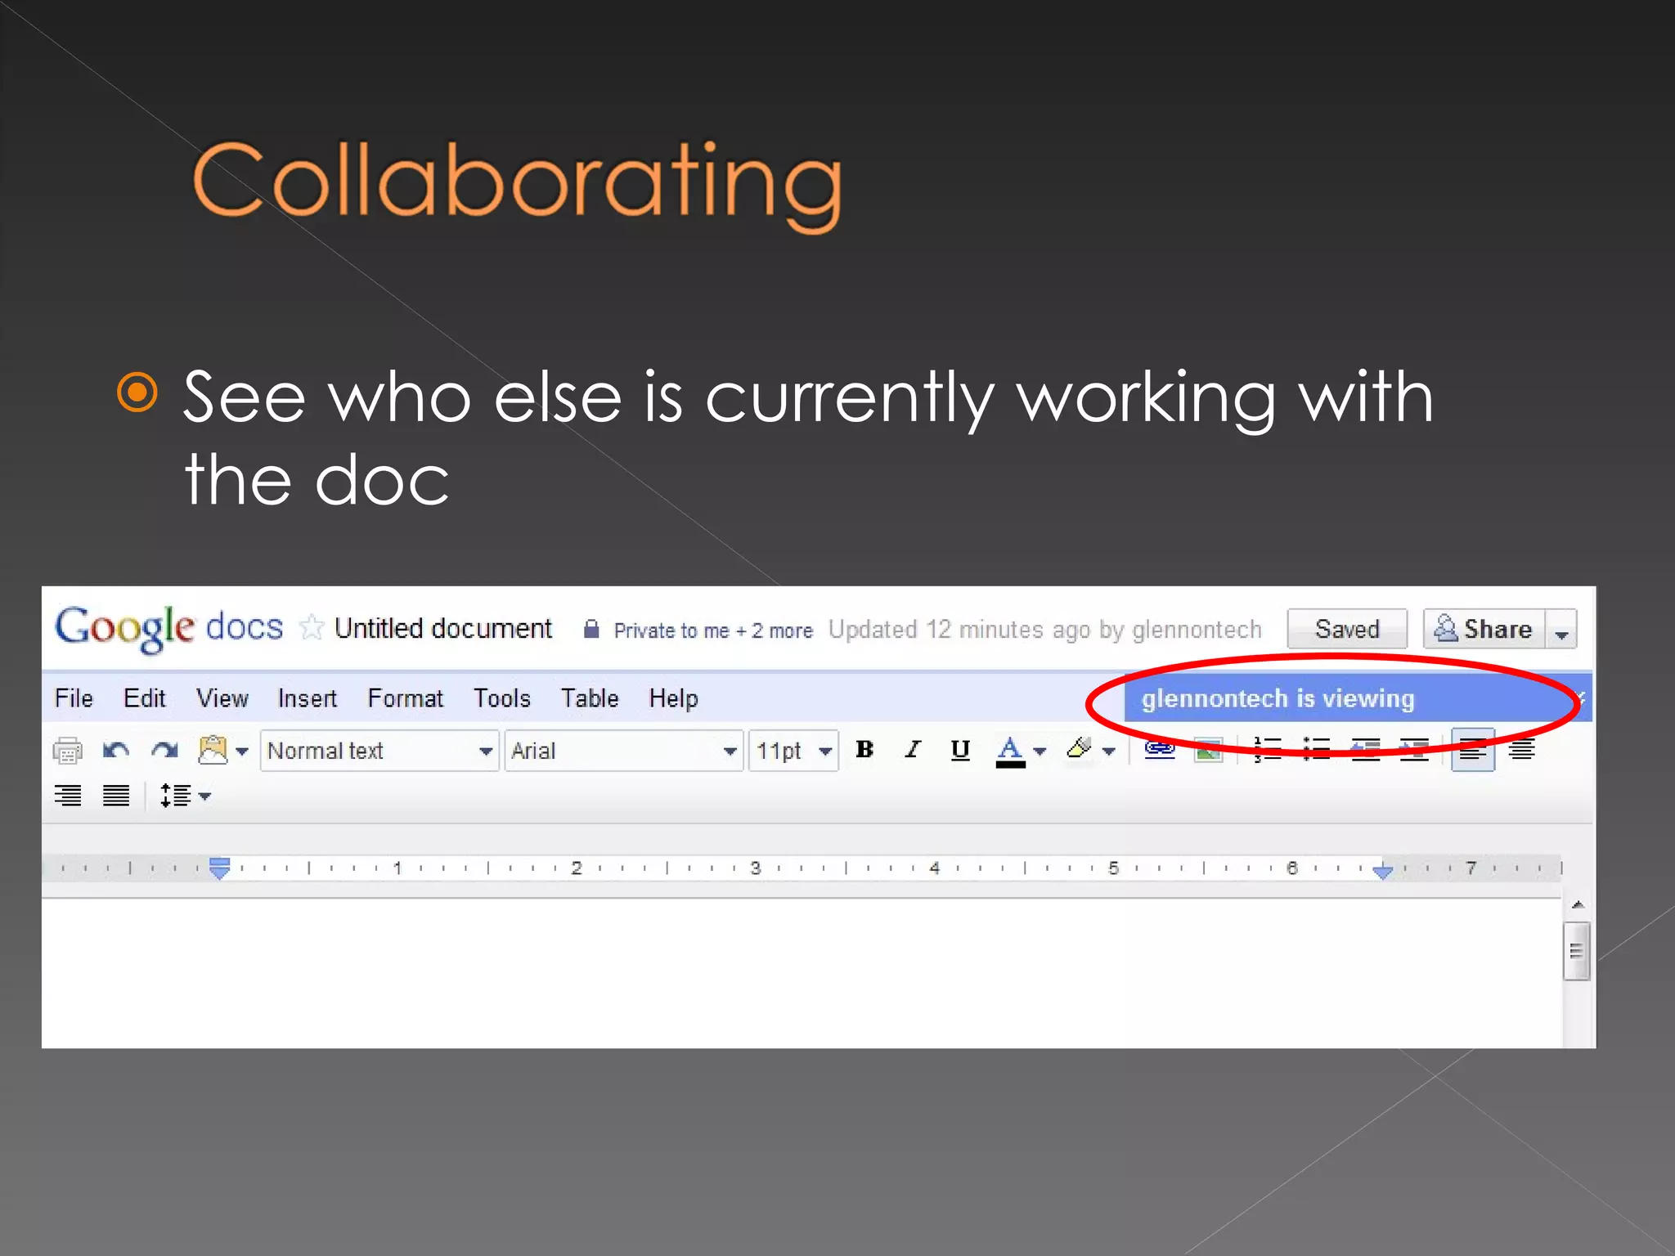Viewport: 1675px width, 1256px height.
Task: Click the highlight color marker icon
Action: (1080, 748)
